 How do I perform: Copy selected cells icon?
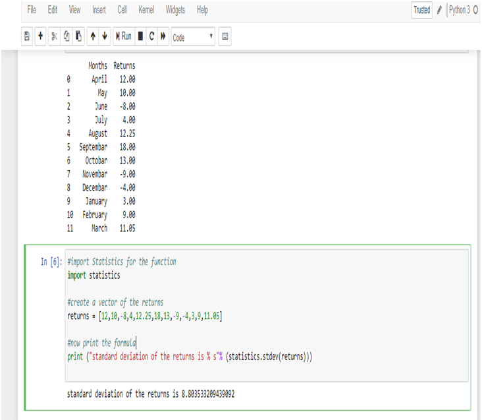coord(67,38)
